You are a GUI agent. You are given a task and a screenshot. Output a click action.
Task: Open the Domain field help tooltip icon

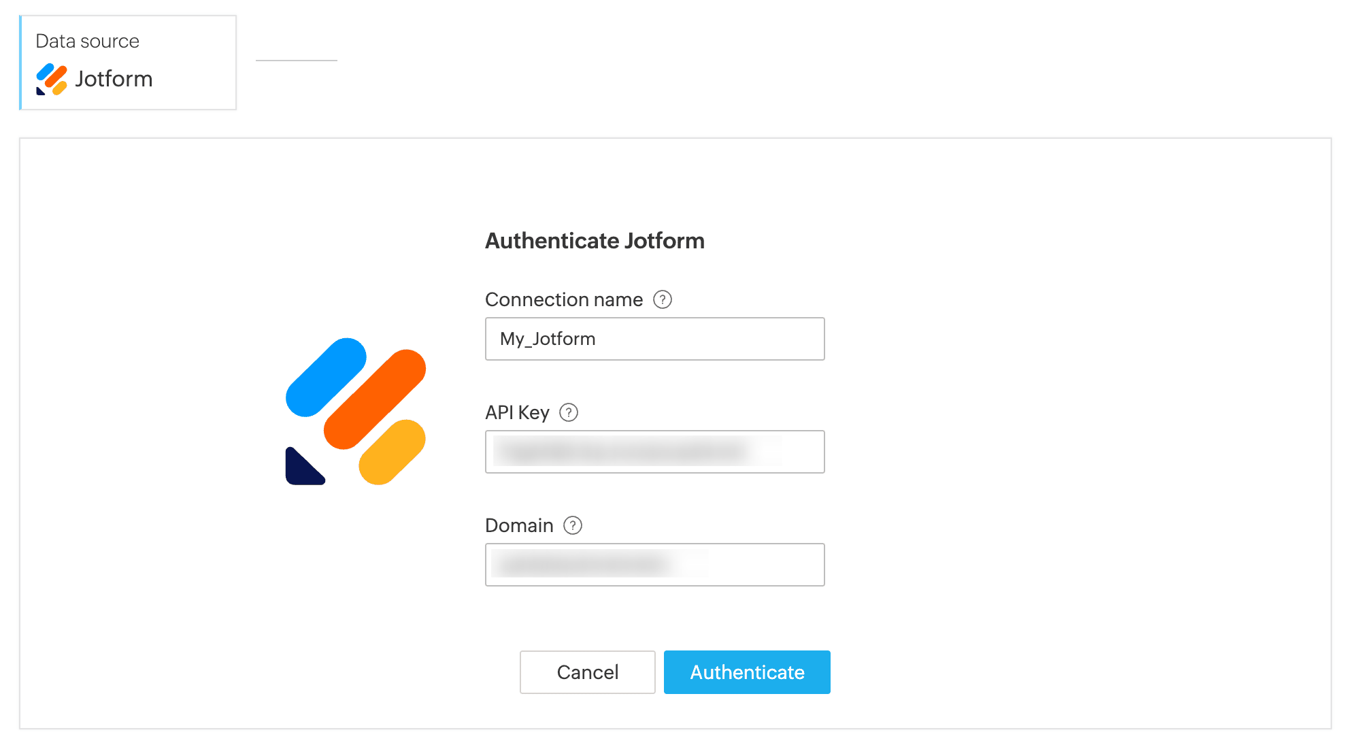573,525
